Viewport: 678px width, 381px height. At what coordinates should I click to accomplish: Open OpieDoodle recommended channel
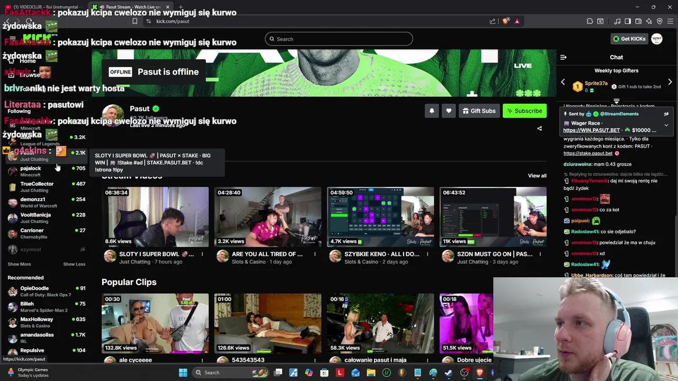click(47, 291)
